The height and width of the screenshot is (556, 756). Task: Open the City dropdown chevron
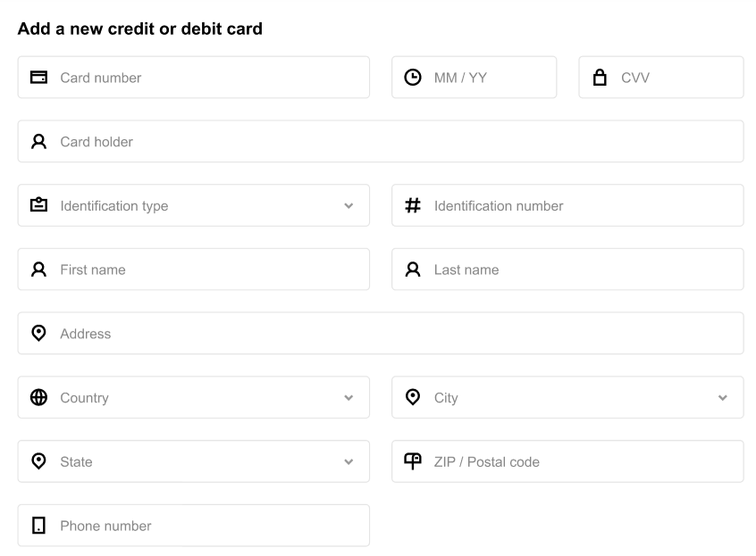[723, 398]
